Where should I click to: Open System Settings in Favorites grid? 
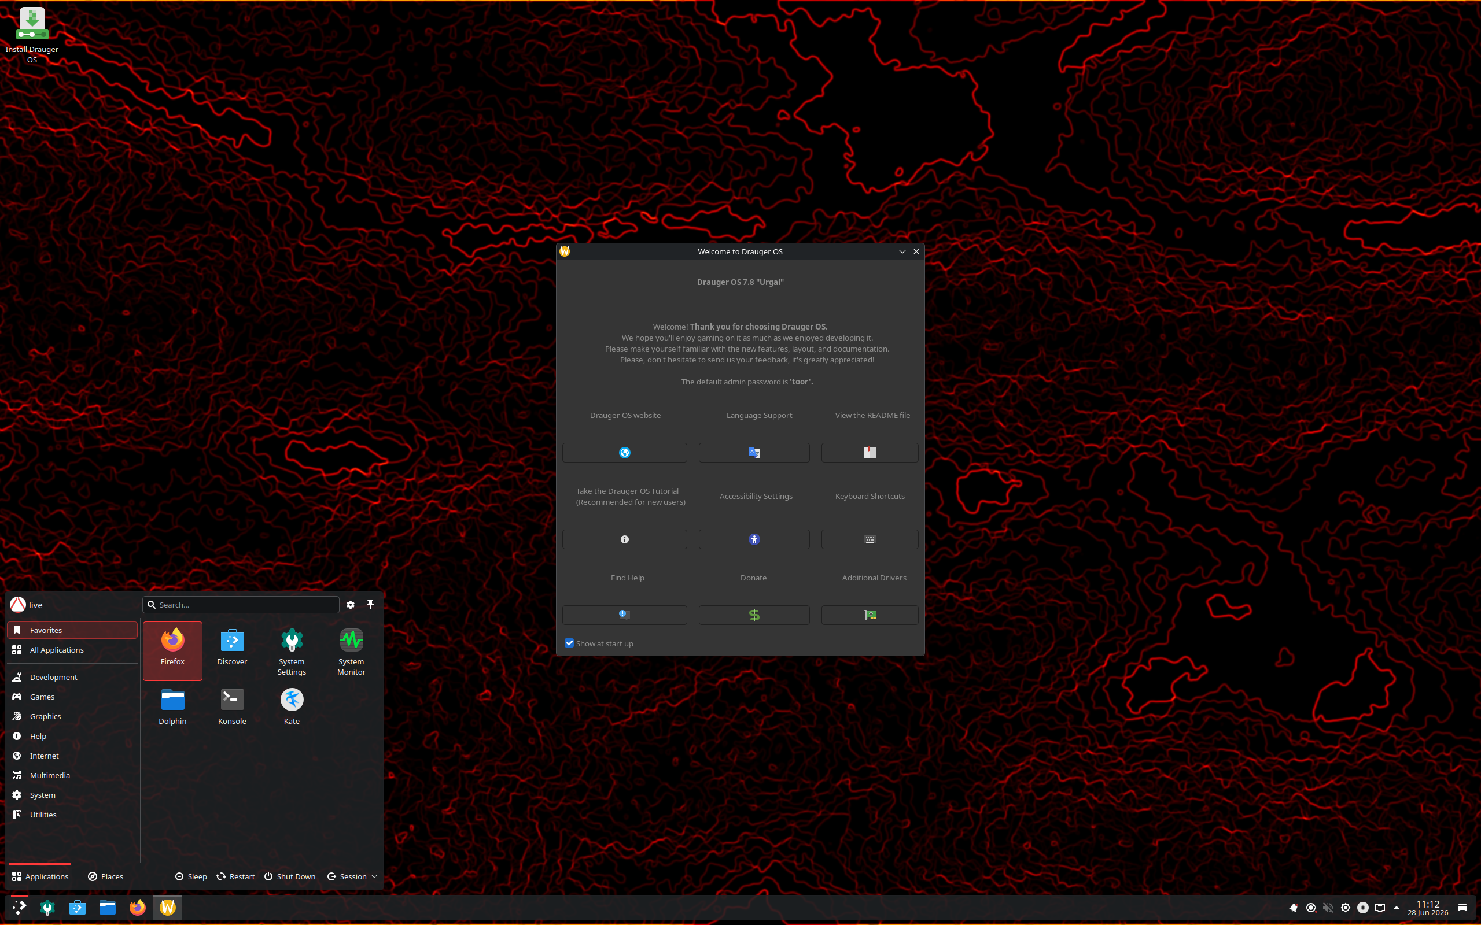pos(292,650)
